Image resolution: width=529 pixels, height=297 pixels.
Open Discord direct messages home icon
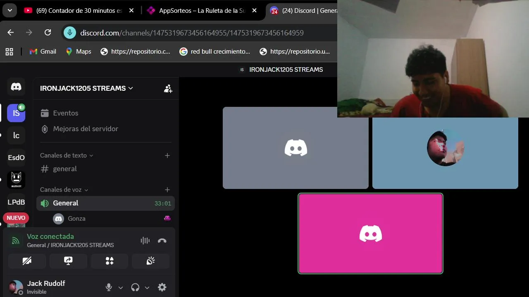tap(16, 87)
